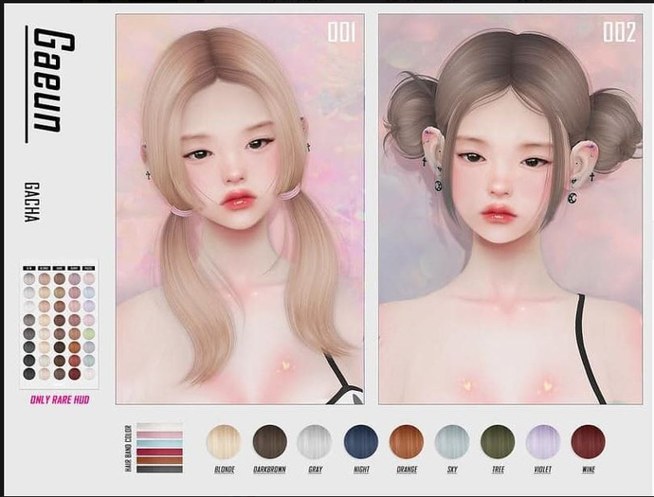Click the ONLY RARE HUD pink text

[60, 399]
